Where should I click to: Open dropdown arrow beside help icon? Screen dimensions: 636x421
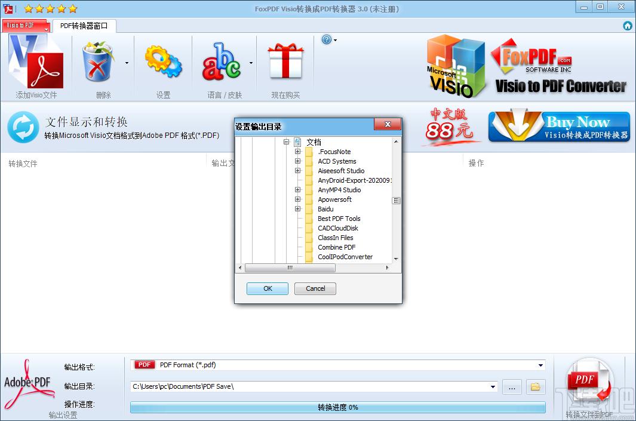336,40
